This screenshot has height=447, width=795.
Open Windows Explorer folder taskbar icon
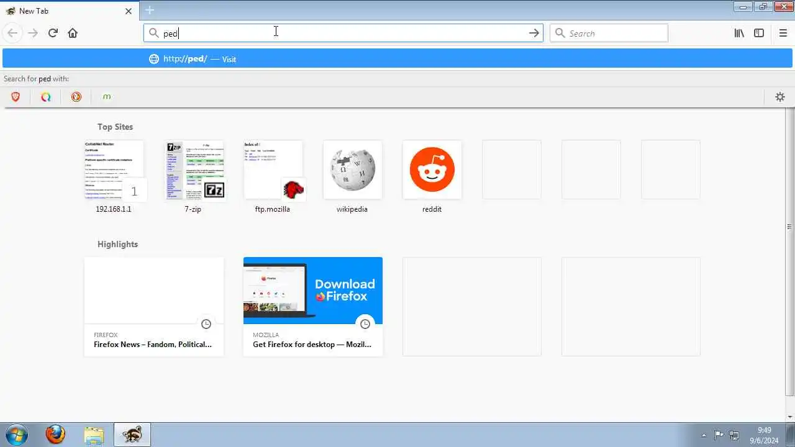[94, 435]
